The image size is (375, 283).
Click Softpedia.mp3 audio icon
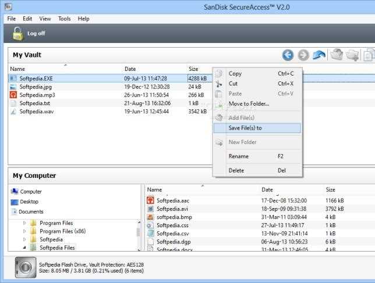[13, 95]
